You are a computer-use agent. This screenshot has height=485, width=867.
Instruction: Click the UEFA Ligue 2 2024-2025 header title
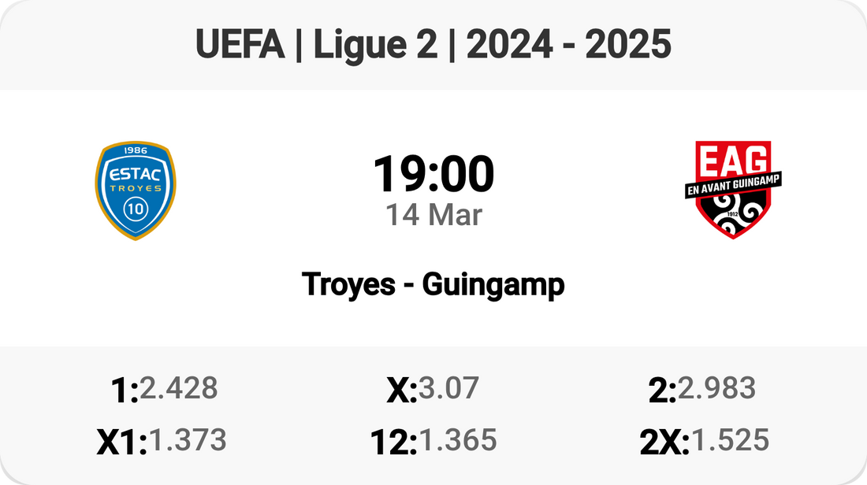[433, 46]
